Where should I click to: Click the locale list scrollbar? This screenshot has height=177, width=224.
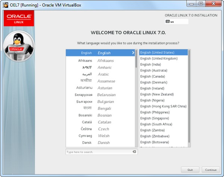point(189,97)
